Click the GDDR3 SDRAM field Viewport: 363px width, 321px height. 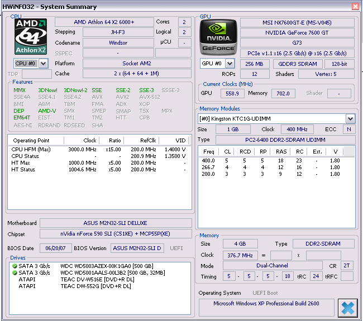click(x=298, y=64)
